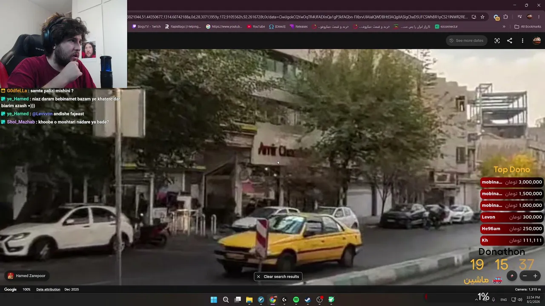
Task: Open the All Bookmarks folder
Action: (528, 26)
